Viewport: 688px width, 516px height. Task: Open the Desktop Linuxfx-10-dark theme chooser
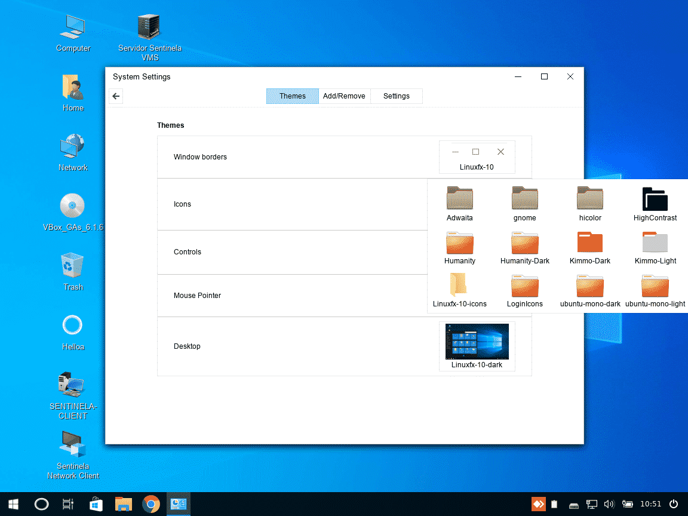477,346
